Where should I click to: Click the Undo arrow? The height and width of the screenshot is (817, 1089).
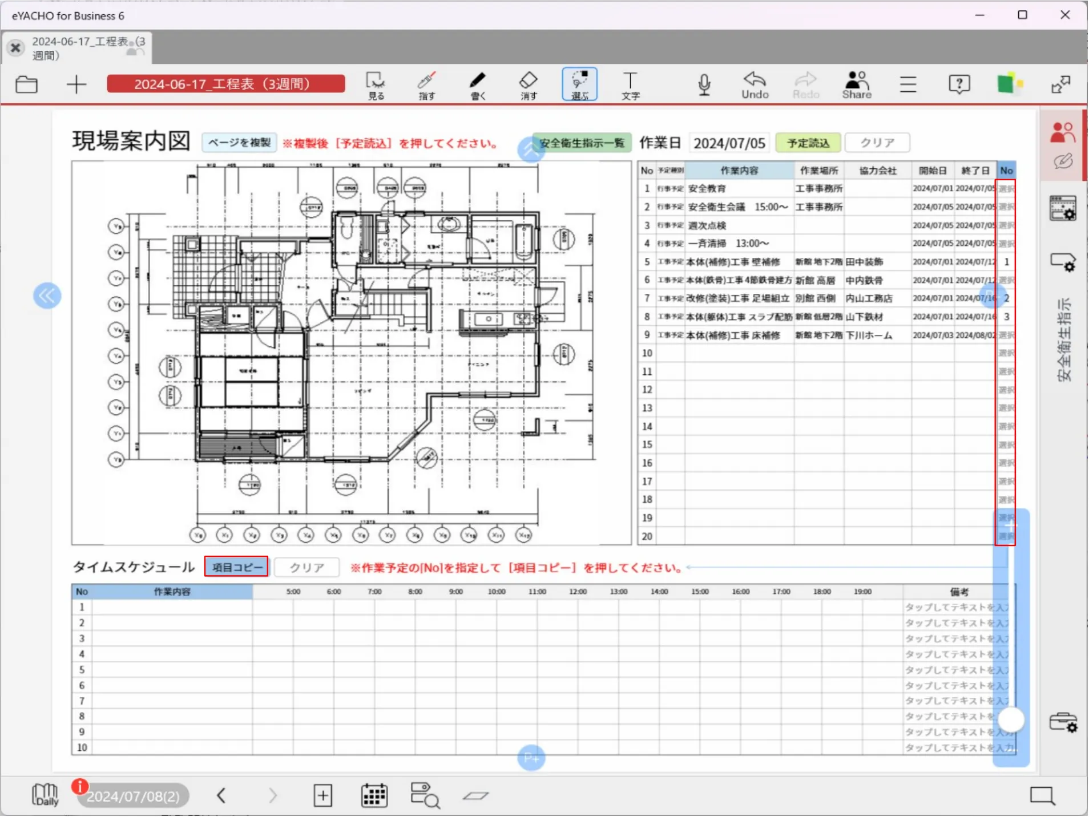click(755, 85)
